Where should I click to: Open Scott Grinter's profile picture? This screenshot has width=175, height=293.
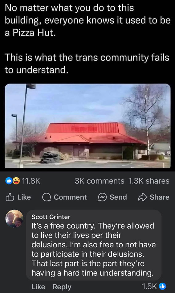[14, 218]
